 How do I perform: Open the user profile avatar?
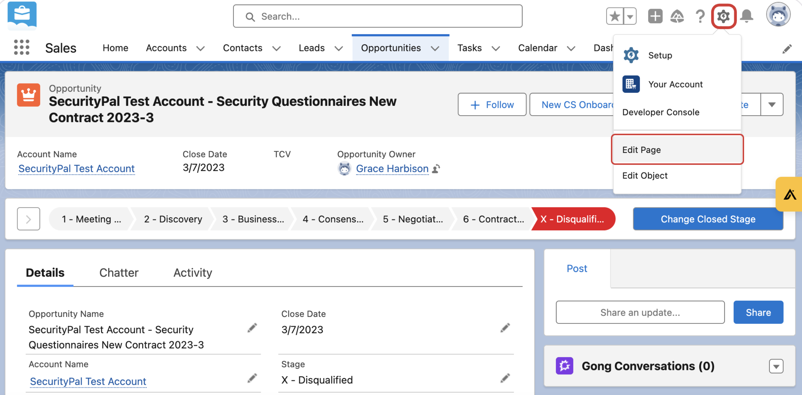click(x=778, y=14)
